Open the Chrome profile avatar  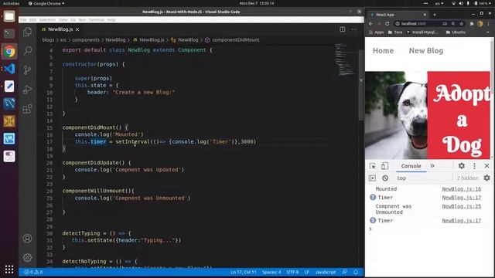pos(480,24)
